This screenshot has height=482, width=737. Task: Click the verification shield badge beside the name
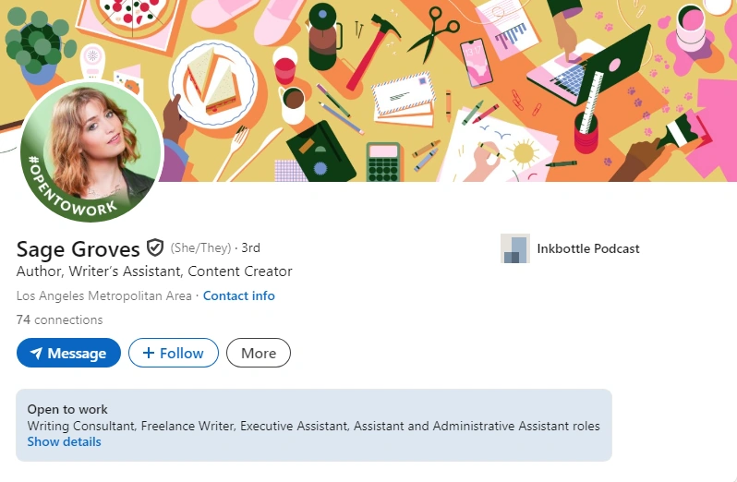click(x=155, y=247)
